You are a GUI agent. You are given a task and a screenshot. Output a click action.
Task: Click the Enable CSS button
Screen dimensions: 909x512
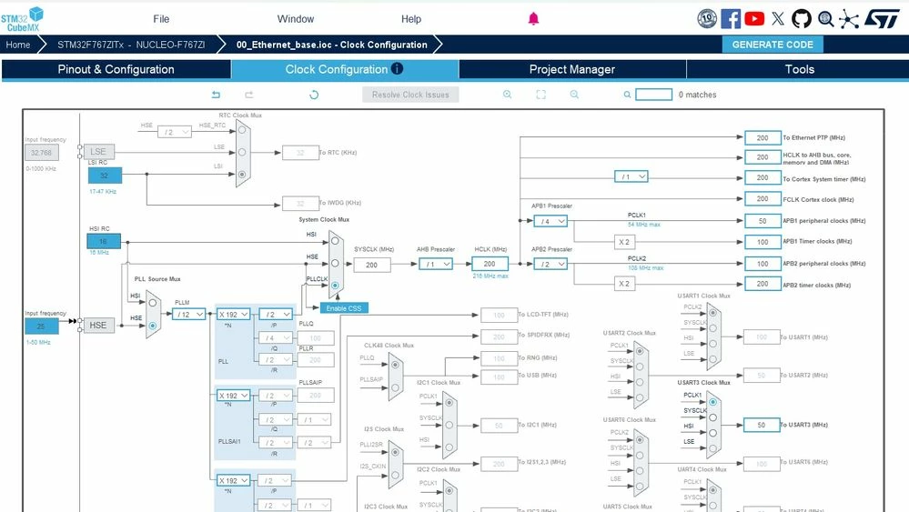[x=344, y=308]
